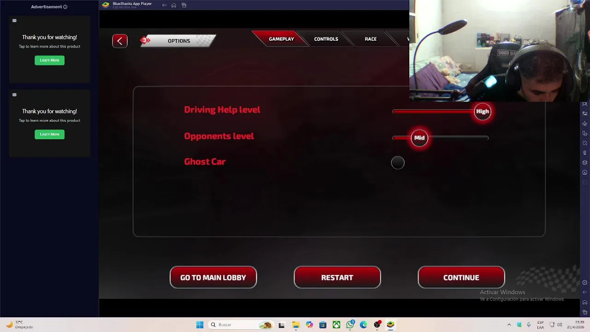Click the Opponents level slider track right end
Image resolution: width=590 pixels, height=332 pixels.
click(x=486, y=137)
